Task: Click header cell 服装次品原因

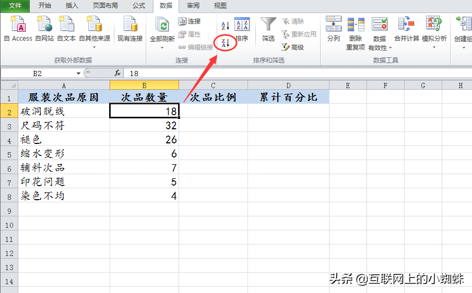Action: (64, 97)
